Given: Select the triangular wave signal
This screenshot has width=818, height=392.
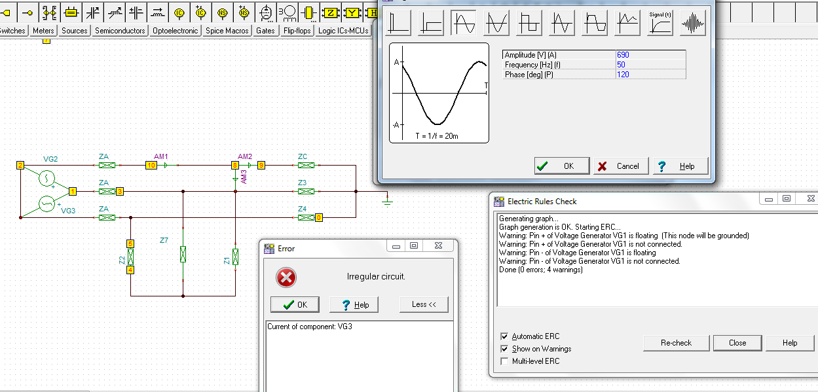Looking at the screenshot, I should 562,24.
